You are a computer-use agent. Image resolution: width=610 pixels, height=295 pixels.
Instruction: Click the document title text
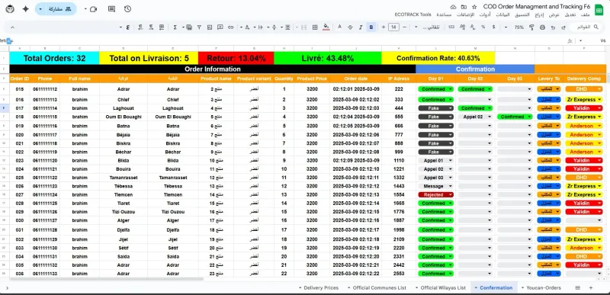(x=537, y=7)
